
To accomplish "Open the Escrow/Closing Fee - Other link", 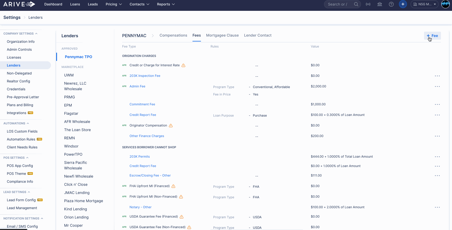I will [x=150, y=176].
